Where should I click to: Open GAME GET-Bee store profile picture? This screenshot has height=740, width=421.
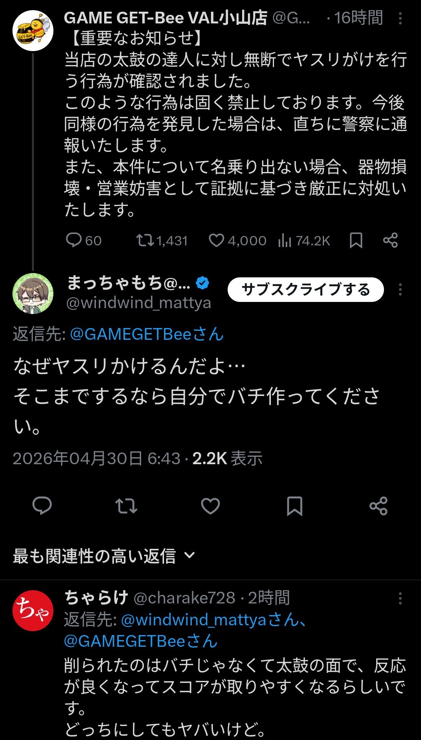[33, 31]
